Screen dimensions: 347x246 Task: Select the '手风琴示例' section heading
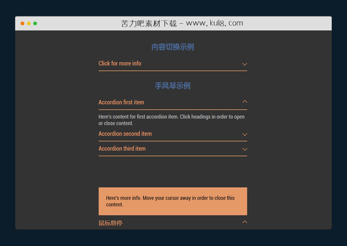[173, 86]
